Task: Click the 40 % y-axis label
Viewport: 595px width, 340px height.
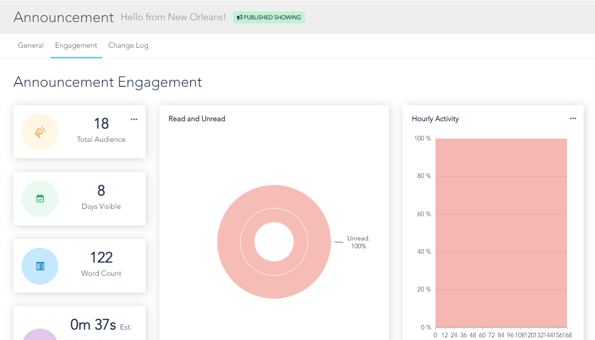Action: (424, 252)
